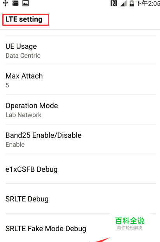Open e1xCSFB Debug menu entry

tap(81, 169)
